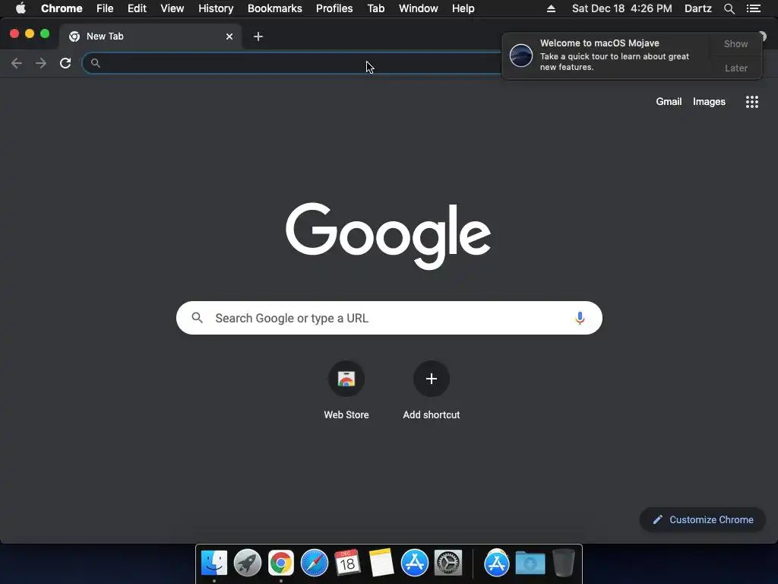
Task: Click the magnifier icon in the Google search box
Action: (x=197, y=318)
